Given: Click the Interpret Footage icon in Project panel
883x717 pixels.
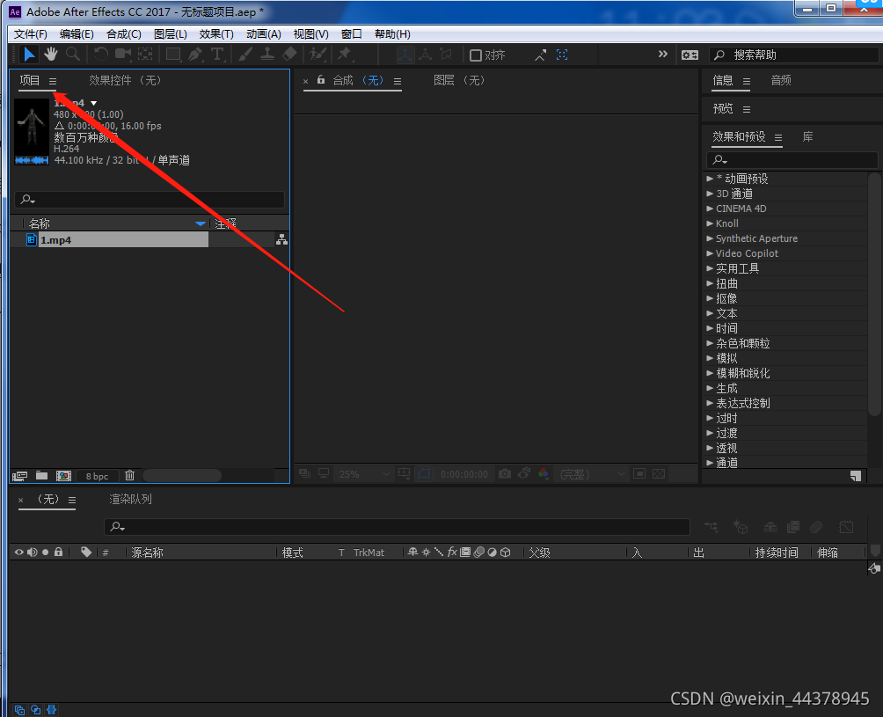Looking at the screenshot, I should pyautogui.click(x=19, y=476).
